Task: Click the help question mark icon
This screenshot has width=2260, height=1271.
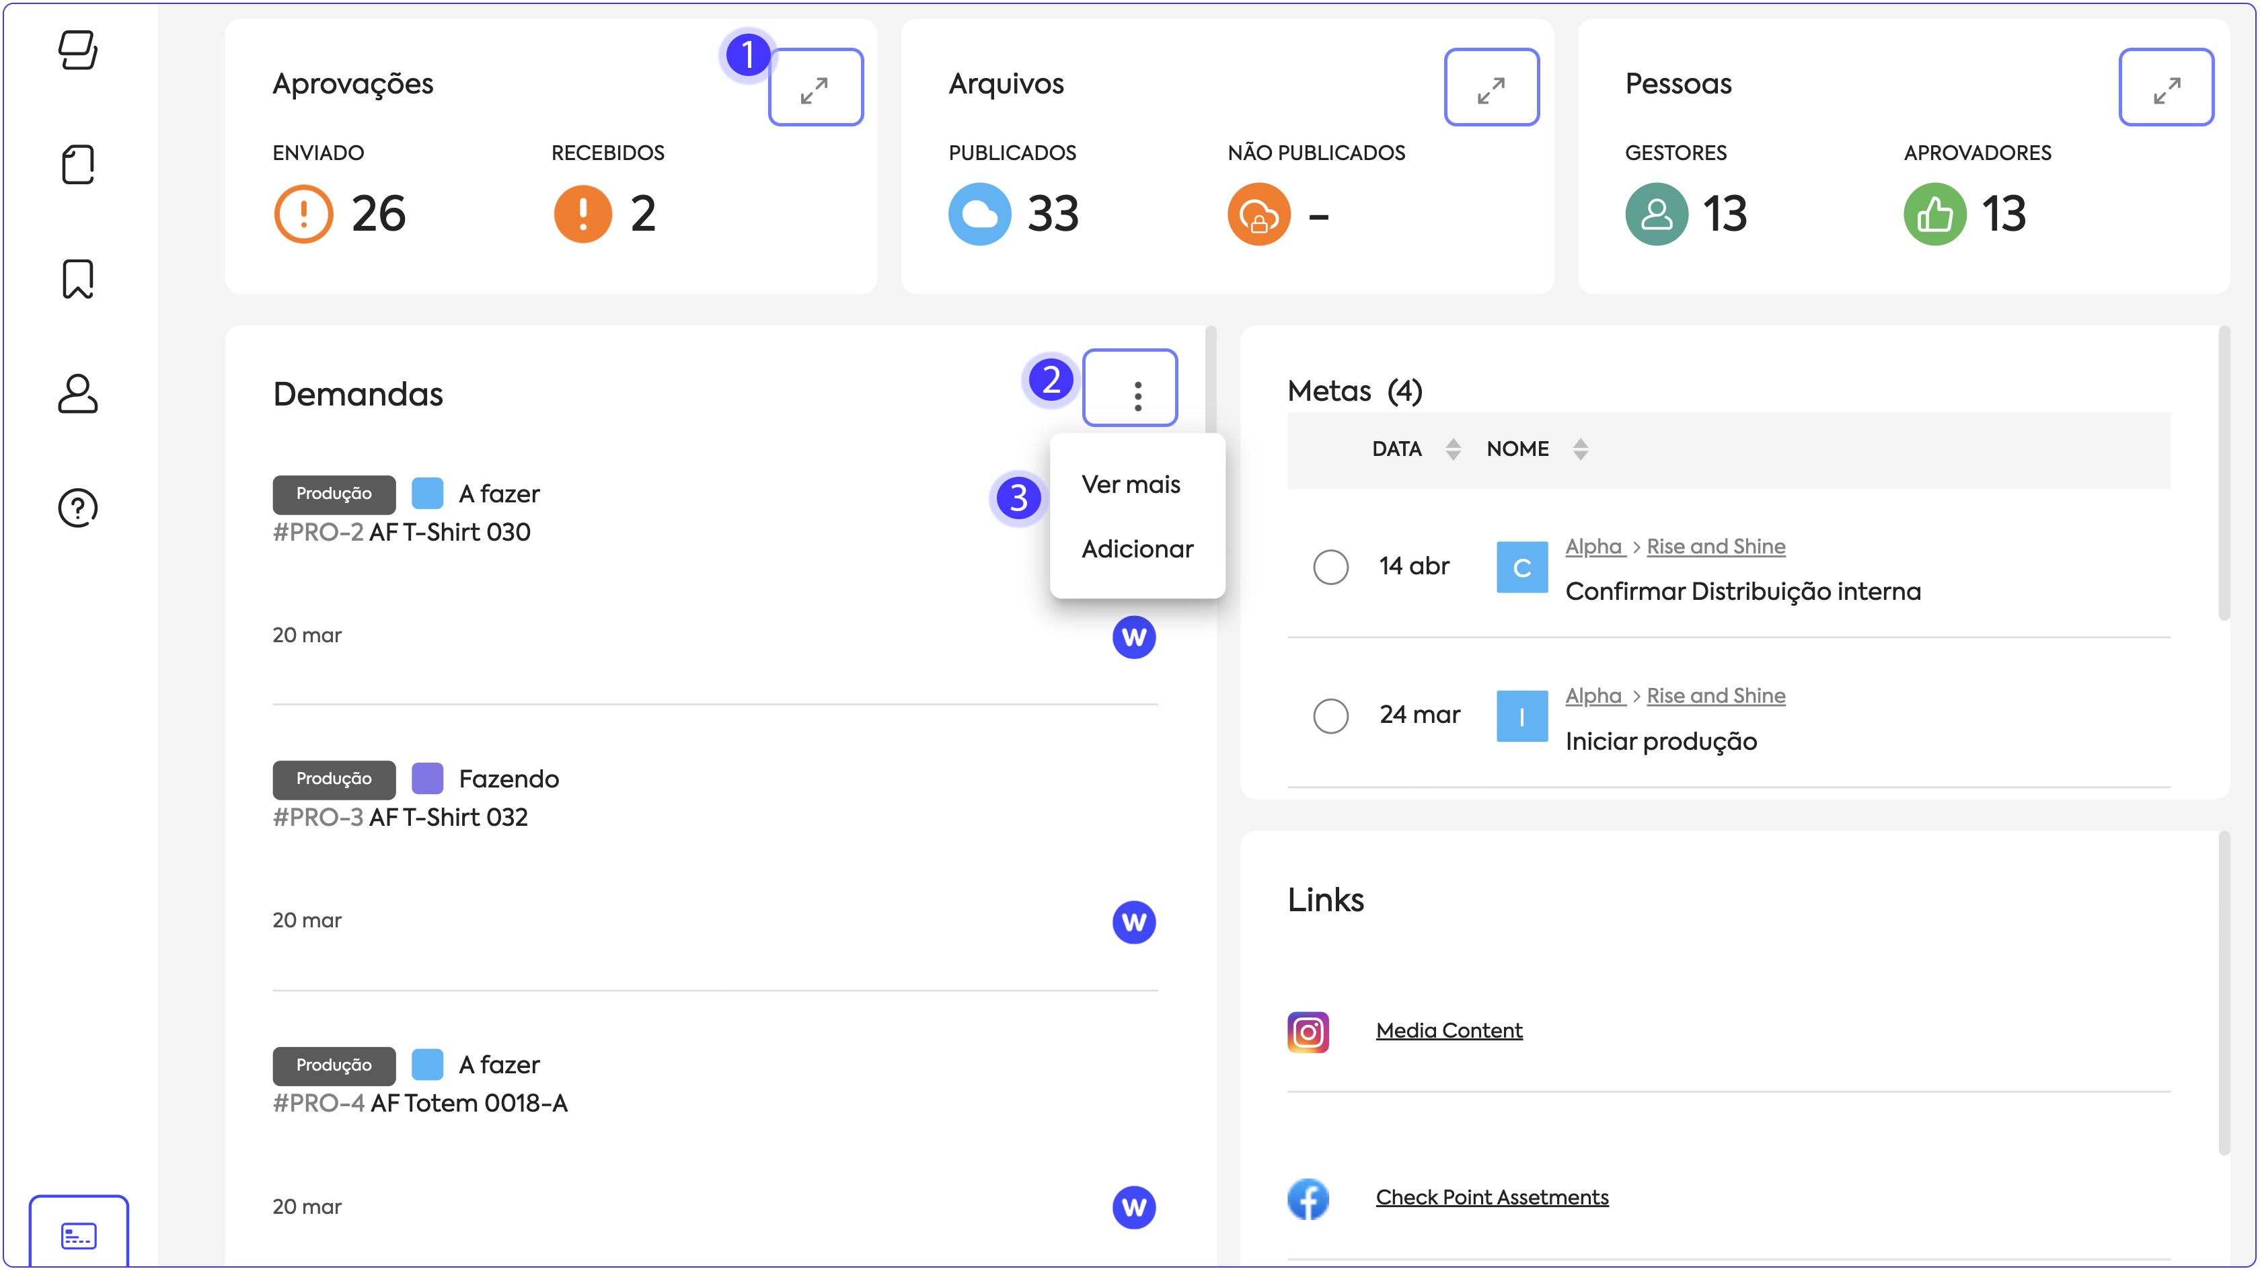Action: [x=78, y=508]
